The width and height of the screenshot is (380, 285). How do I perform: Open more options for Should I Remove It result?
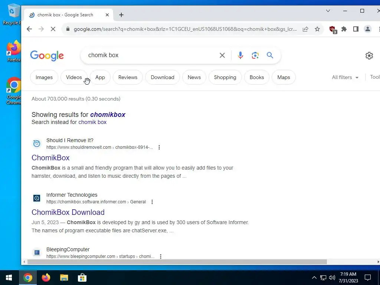159,147
